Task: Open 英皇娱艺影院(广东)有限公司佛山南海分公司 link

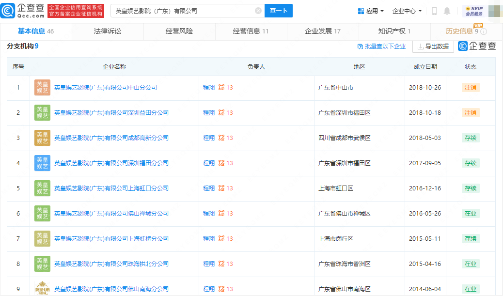Action: [x=111, y=289]
